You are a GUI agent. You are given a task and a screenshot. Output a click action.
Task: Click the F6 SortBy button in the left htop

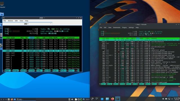(x=46, y=70)
